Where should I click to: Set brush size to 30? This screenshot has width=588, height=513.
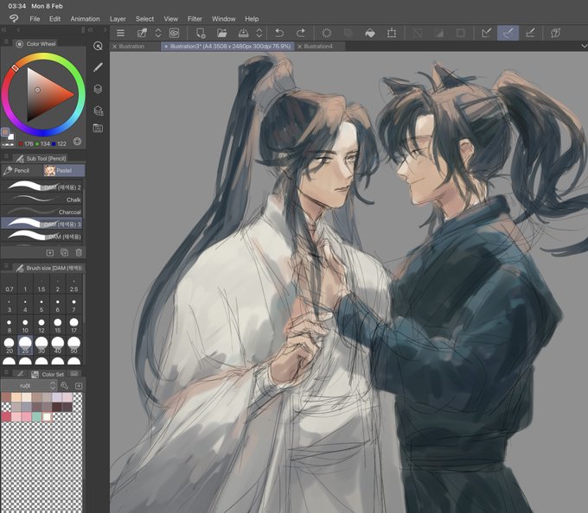pos(42,346)
